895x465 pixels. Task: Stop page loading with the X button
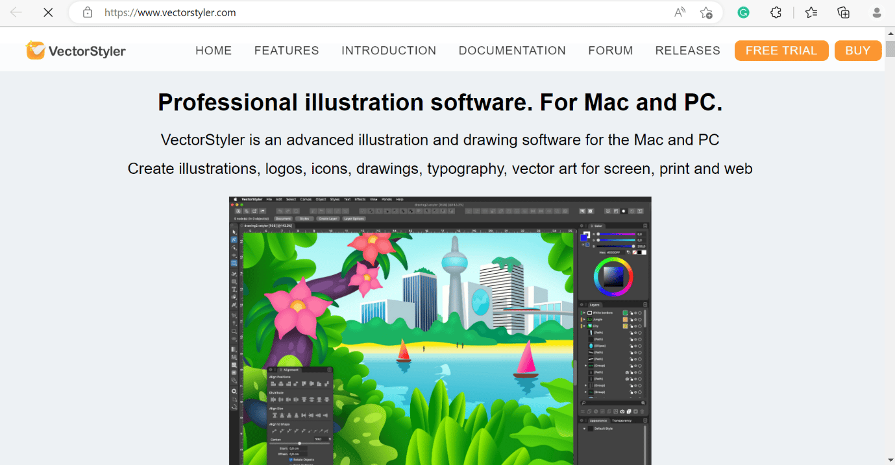pyautogui.click(x=48, y=12)
